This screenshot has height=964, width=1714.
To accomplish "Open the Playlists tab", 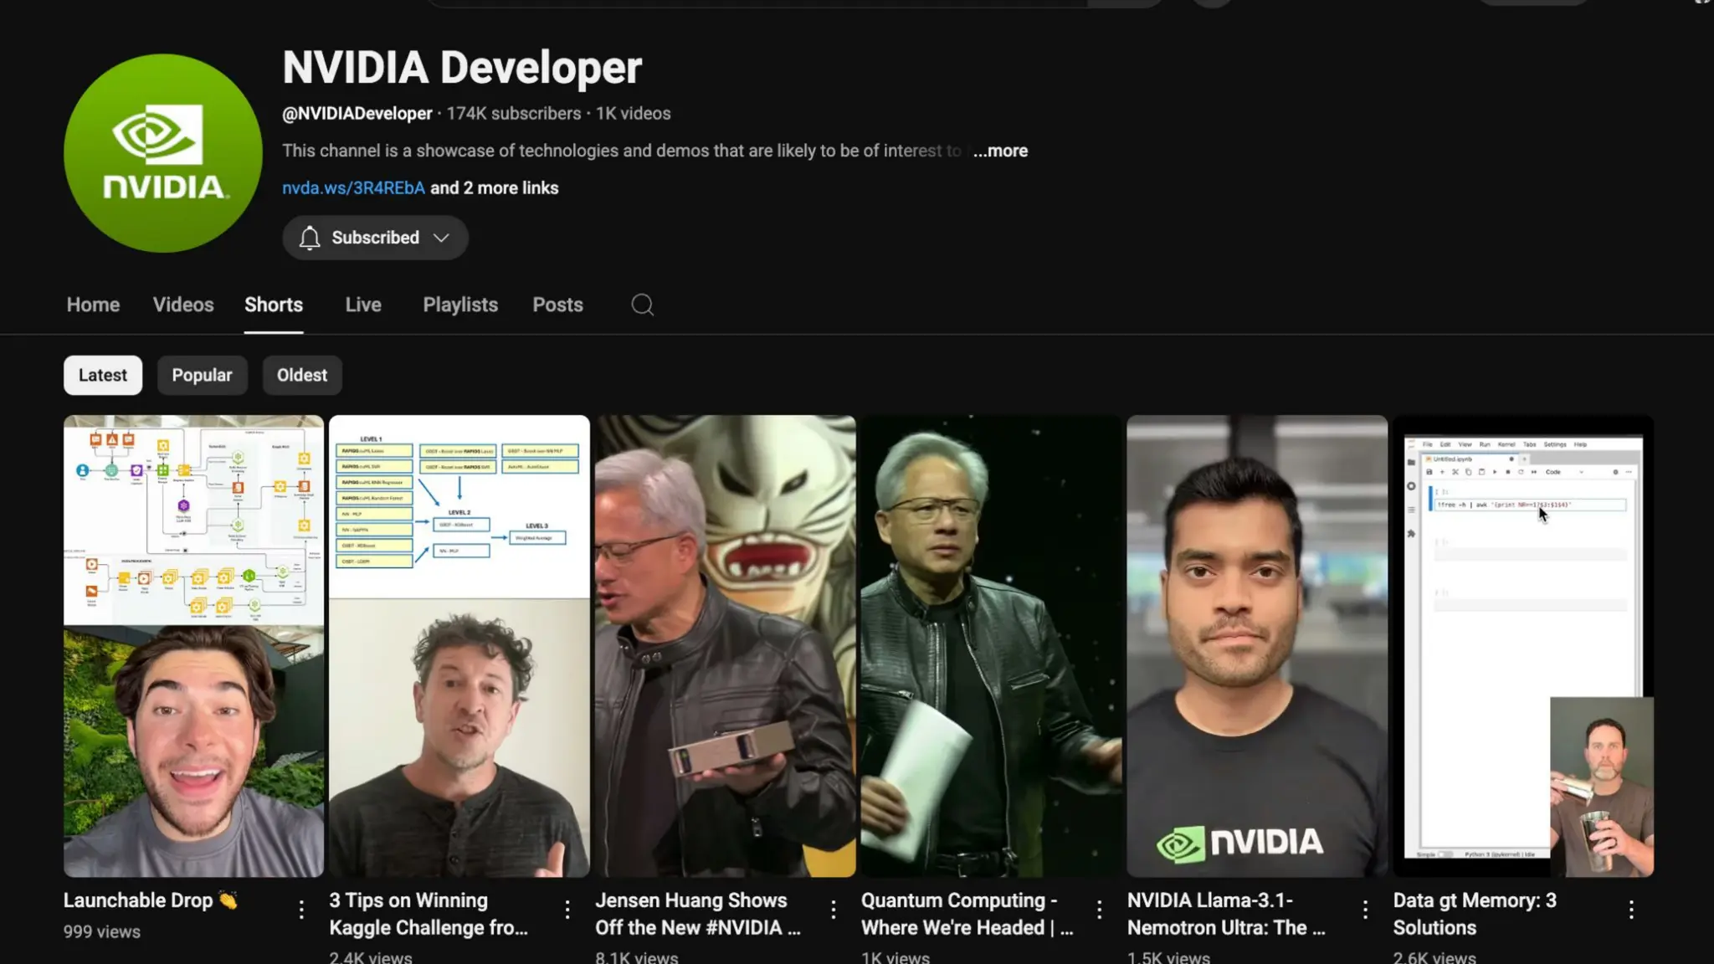I will tap(460, 305).
